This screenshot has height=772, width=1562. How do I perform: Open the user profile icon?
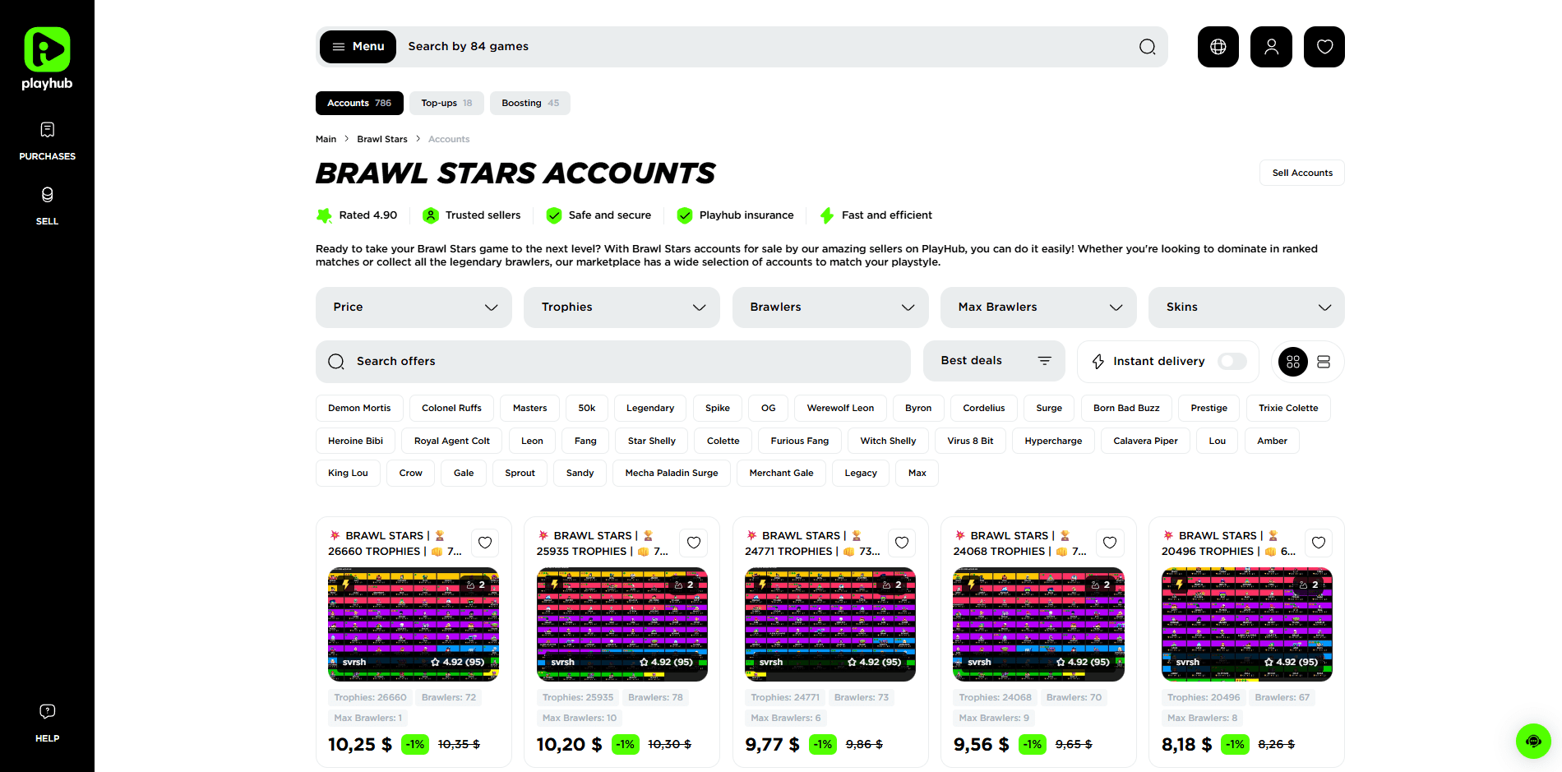tap(1271, 47)
